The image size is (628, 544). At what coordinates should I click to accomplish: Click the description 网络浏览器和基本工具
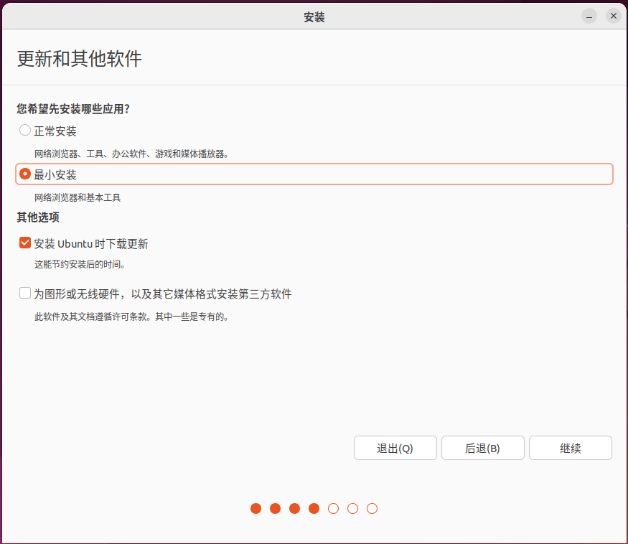(x=78, y=197)
